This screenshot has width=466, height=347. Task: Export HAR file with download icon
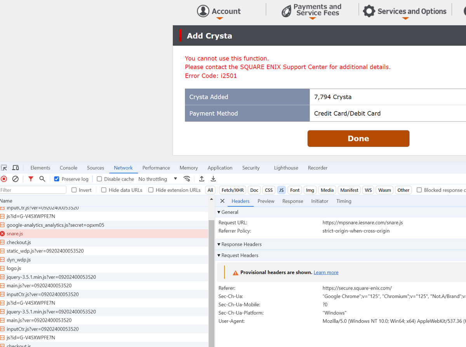tap(213, 179)
